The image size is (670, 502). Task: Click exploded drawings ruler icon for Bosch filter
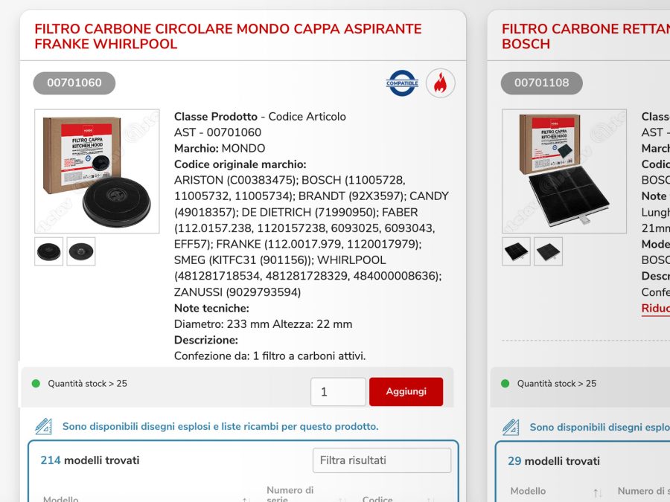511,428
